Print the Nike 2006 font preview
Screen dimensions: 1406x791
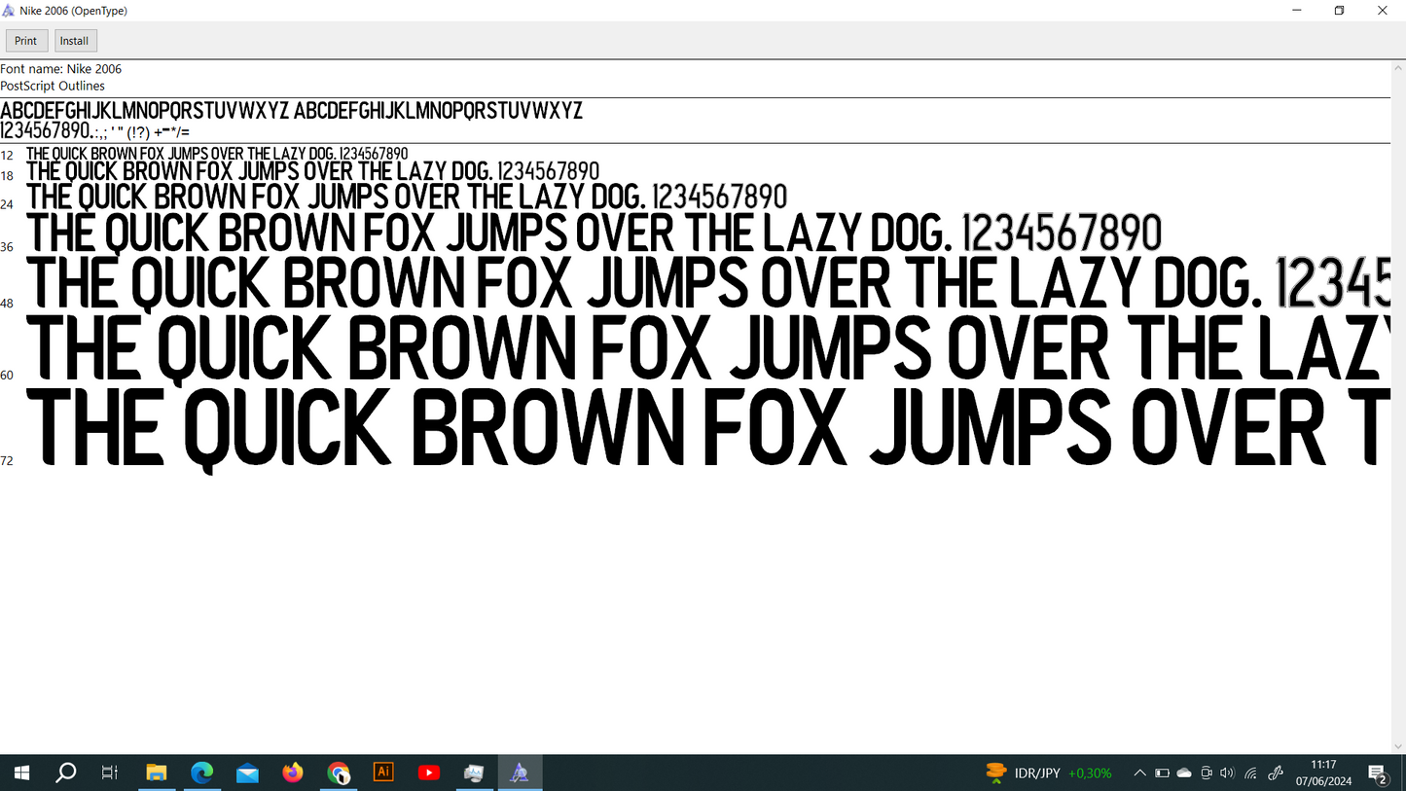pyautogui.click(x=25, y=40)
